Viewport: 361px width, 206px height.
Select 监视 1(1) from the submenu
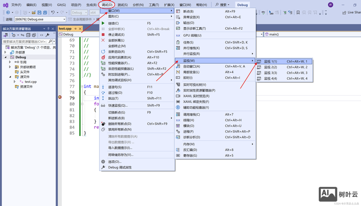(x=284, y=61)
